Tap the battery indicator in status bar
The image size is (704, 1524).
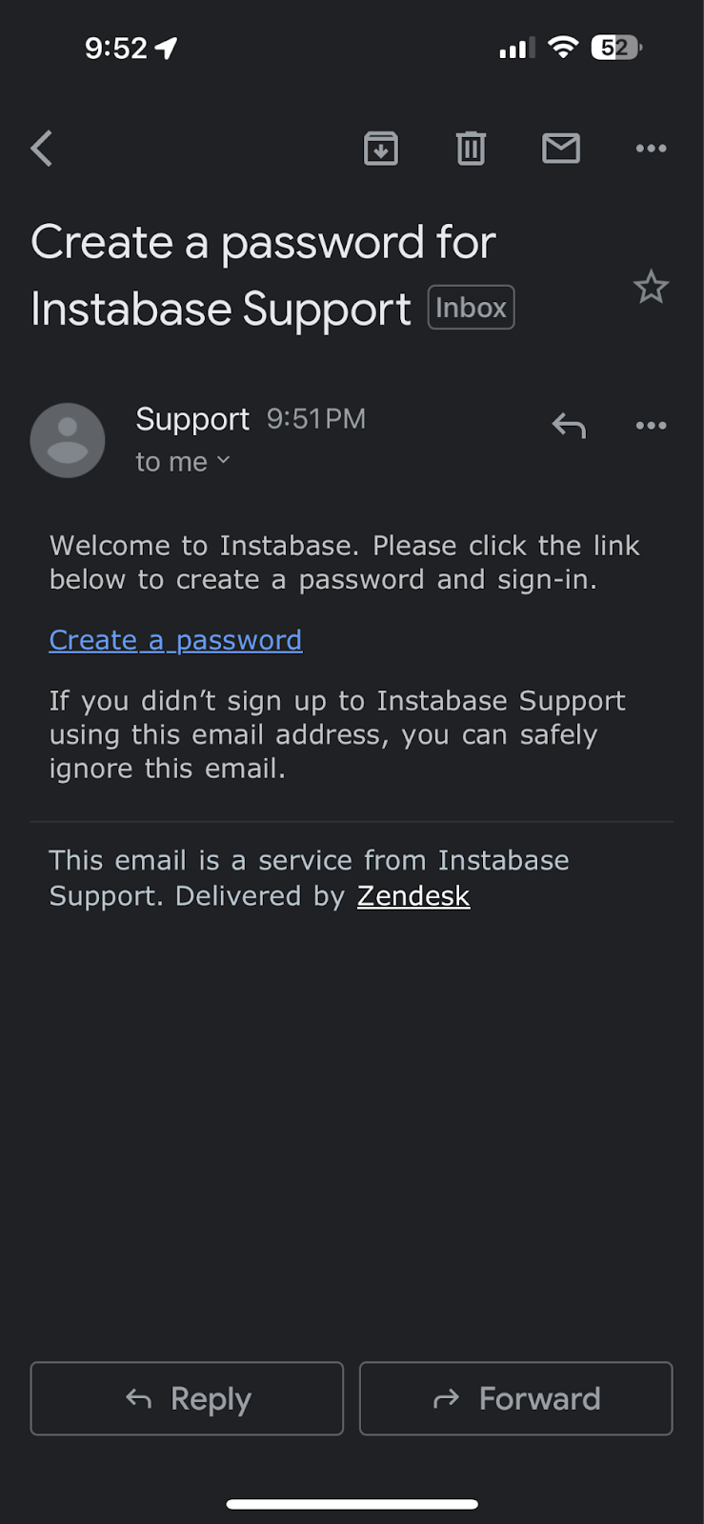tap(615, 48)
